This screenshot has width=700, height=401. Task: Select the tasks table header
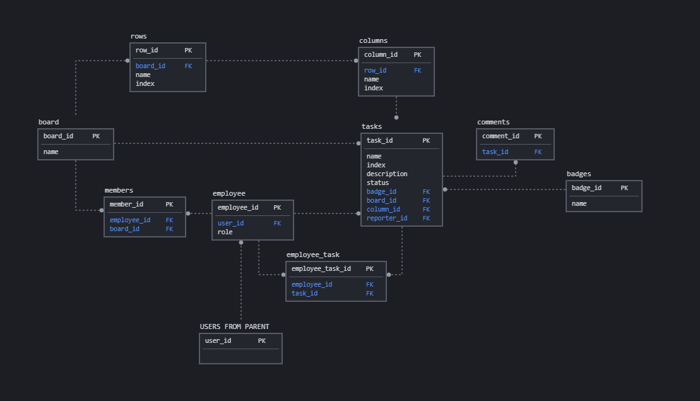[371, 126]
